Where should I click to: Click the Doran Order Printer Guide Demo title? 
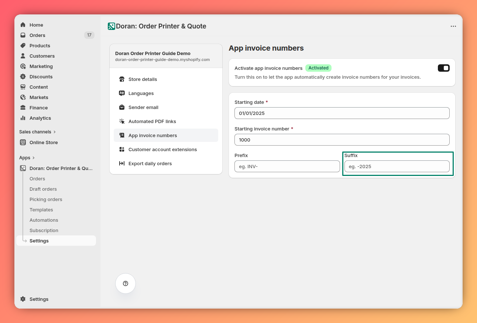point(153,53)
